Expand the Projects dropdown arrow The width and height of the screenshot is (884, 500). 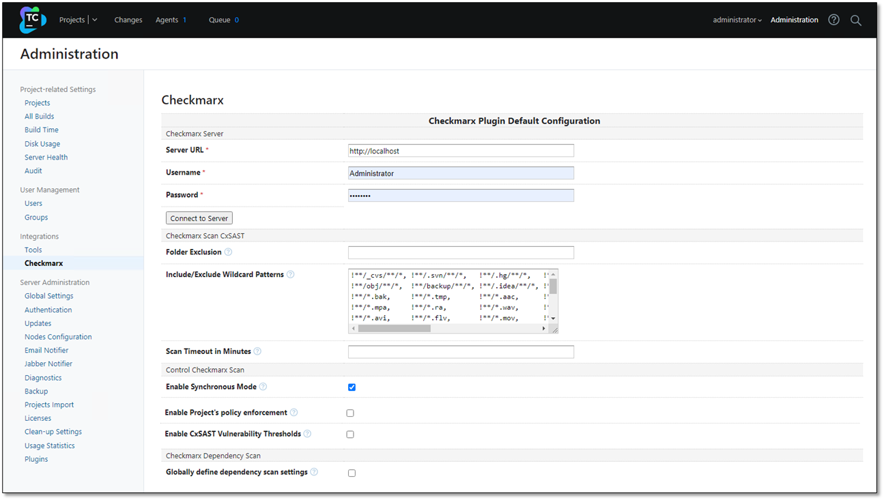(x=95, y=20)
